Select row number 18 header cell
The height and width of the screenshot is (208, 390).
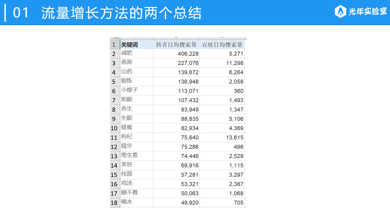pos(114,202)
